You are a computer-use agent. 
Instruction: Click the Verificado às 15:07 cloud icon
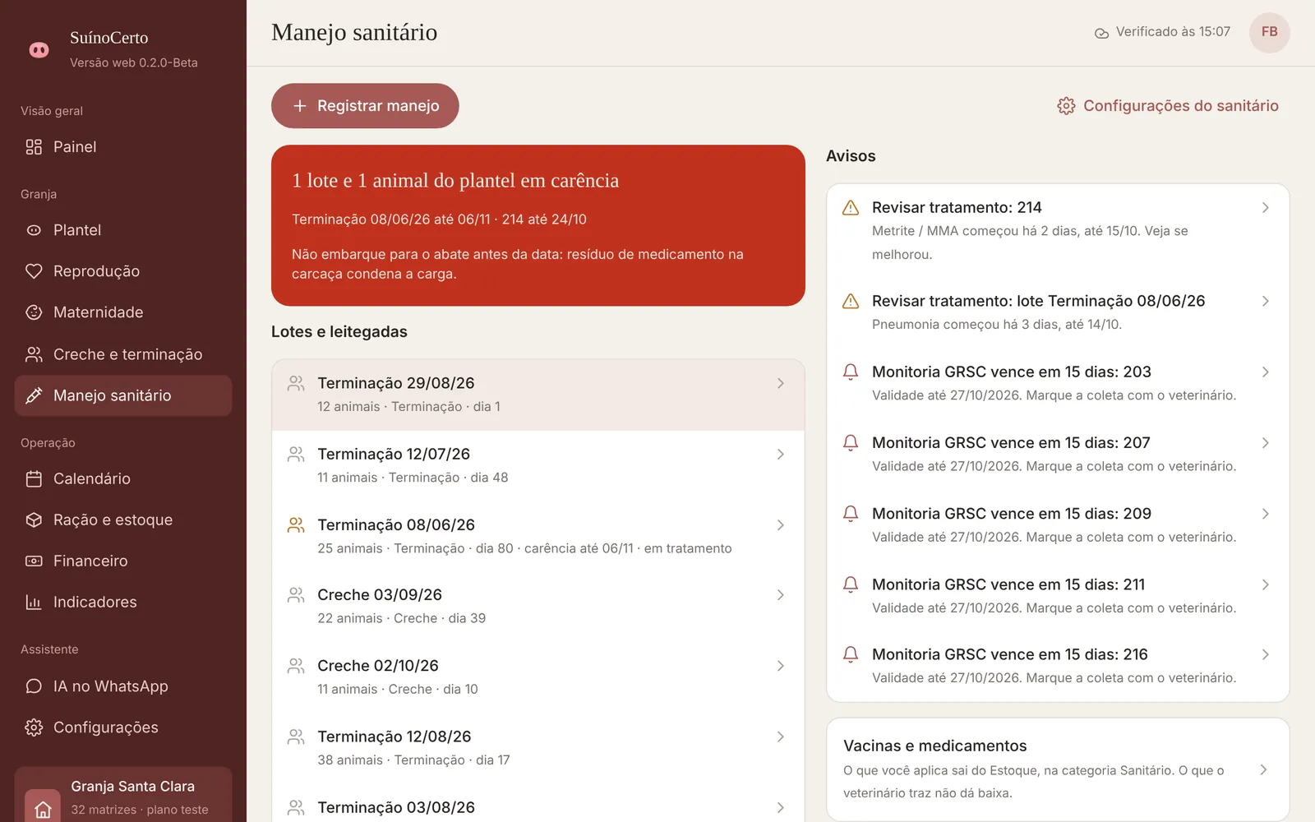pyautogui.click(x=1101, y=33)
